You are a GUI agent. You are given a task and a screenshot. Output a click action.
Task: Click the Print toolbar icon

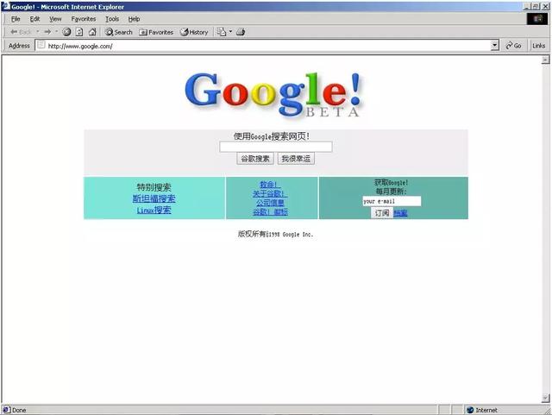(241, 32)
